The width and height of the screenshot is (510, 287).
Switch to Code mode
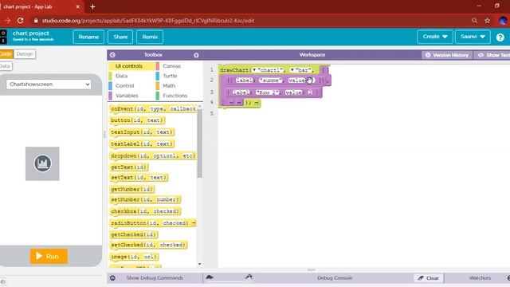(6, 54)
